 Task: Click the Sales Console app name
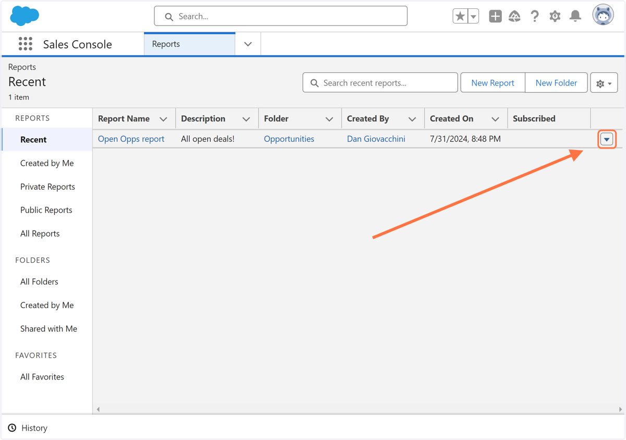[x=77, y=44]
